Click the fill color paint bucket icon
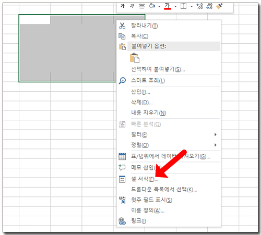The width and height of the screenshot is (261, 235). click(152, 6)
